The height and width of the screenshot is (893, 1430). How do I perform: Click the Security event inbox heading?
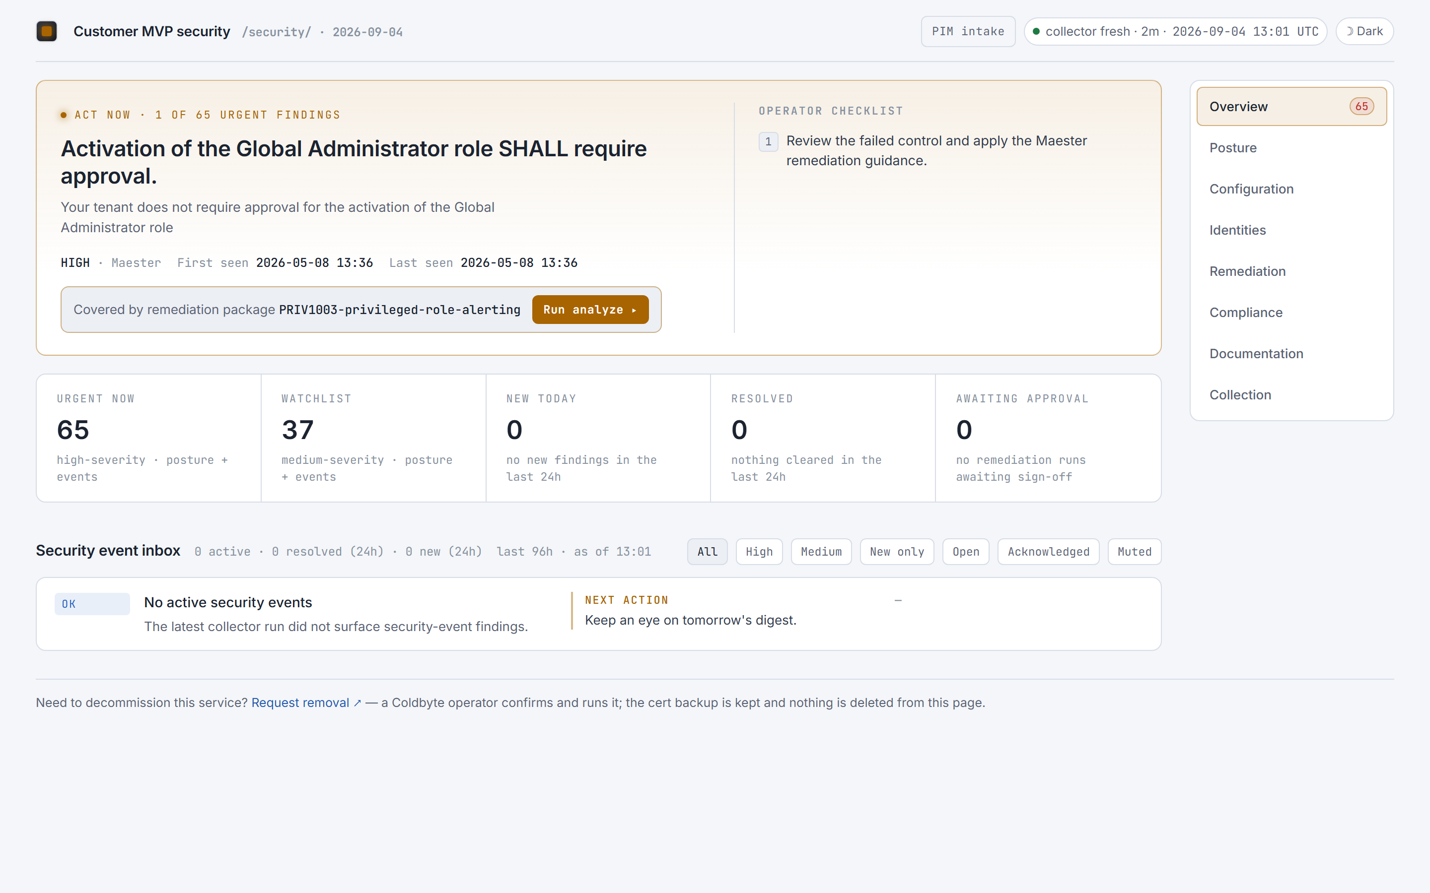(108, 551)
